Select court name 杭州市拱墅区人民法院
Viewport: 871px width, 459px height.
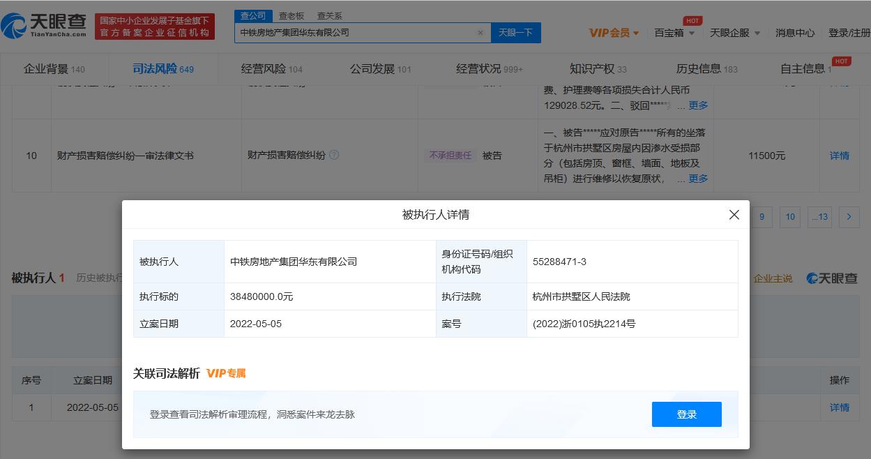[x=581, y=296]
